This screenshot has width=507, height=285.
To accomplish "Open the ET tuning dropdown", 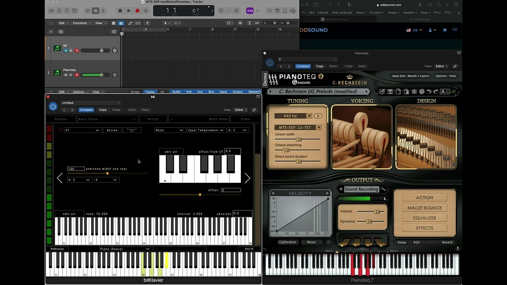I will coord(83,130).
